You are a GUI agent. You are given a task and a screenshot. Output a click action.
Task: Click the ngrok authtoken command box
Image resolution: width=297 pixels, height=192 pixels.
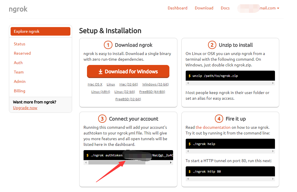click(x=128, y=155)
